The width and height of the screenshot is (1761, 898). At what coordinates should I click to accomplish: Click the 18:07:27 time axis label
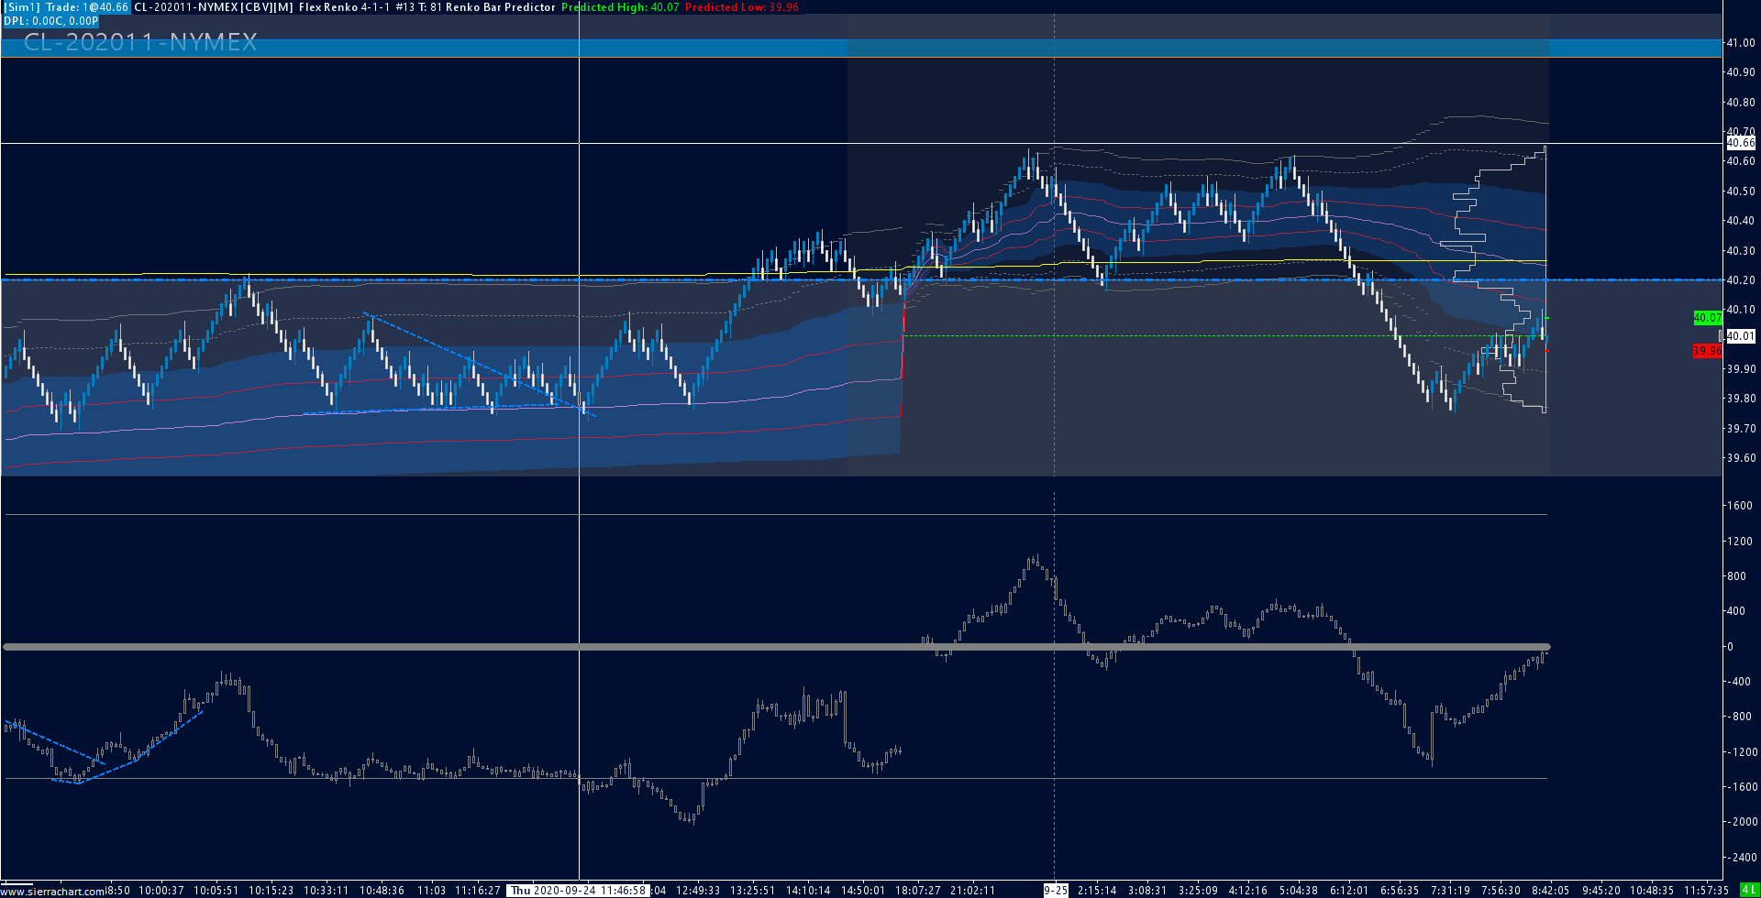coord(918,891)
